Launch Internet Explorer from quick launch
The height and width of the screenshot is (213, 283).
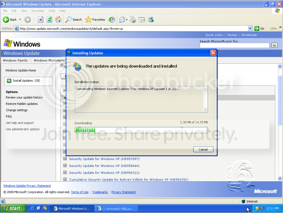point(32,208)
